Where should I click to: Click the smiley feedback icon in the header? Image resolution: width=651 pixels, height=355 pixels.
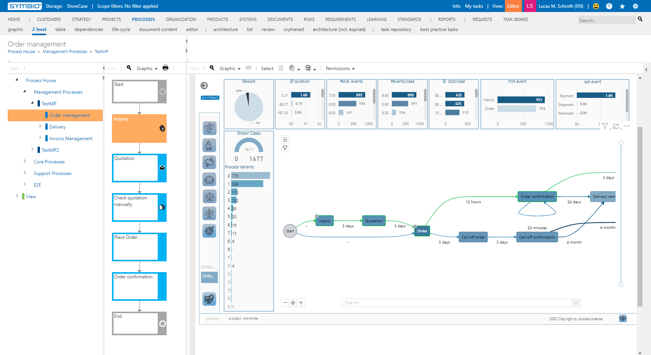point(596,6)
